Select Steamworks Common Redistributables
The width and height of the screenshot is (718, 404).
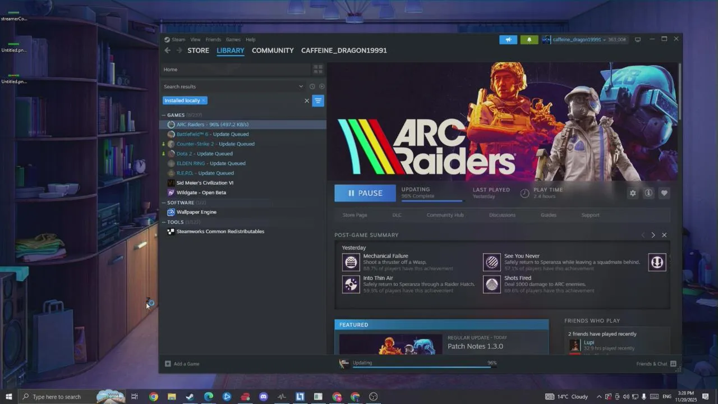(243, 231)
